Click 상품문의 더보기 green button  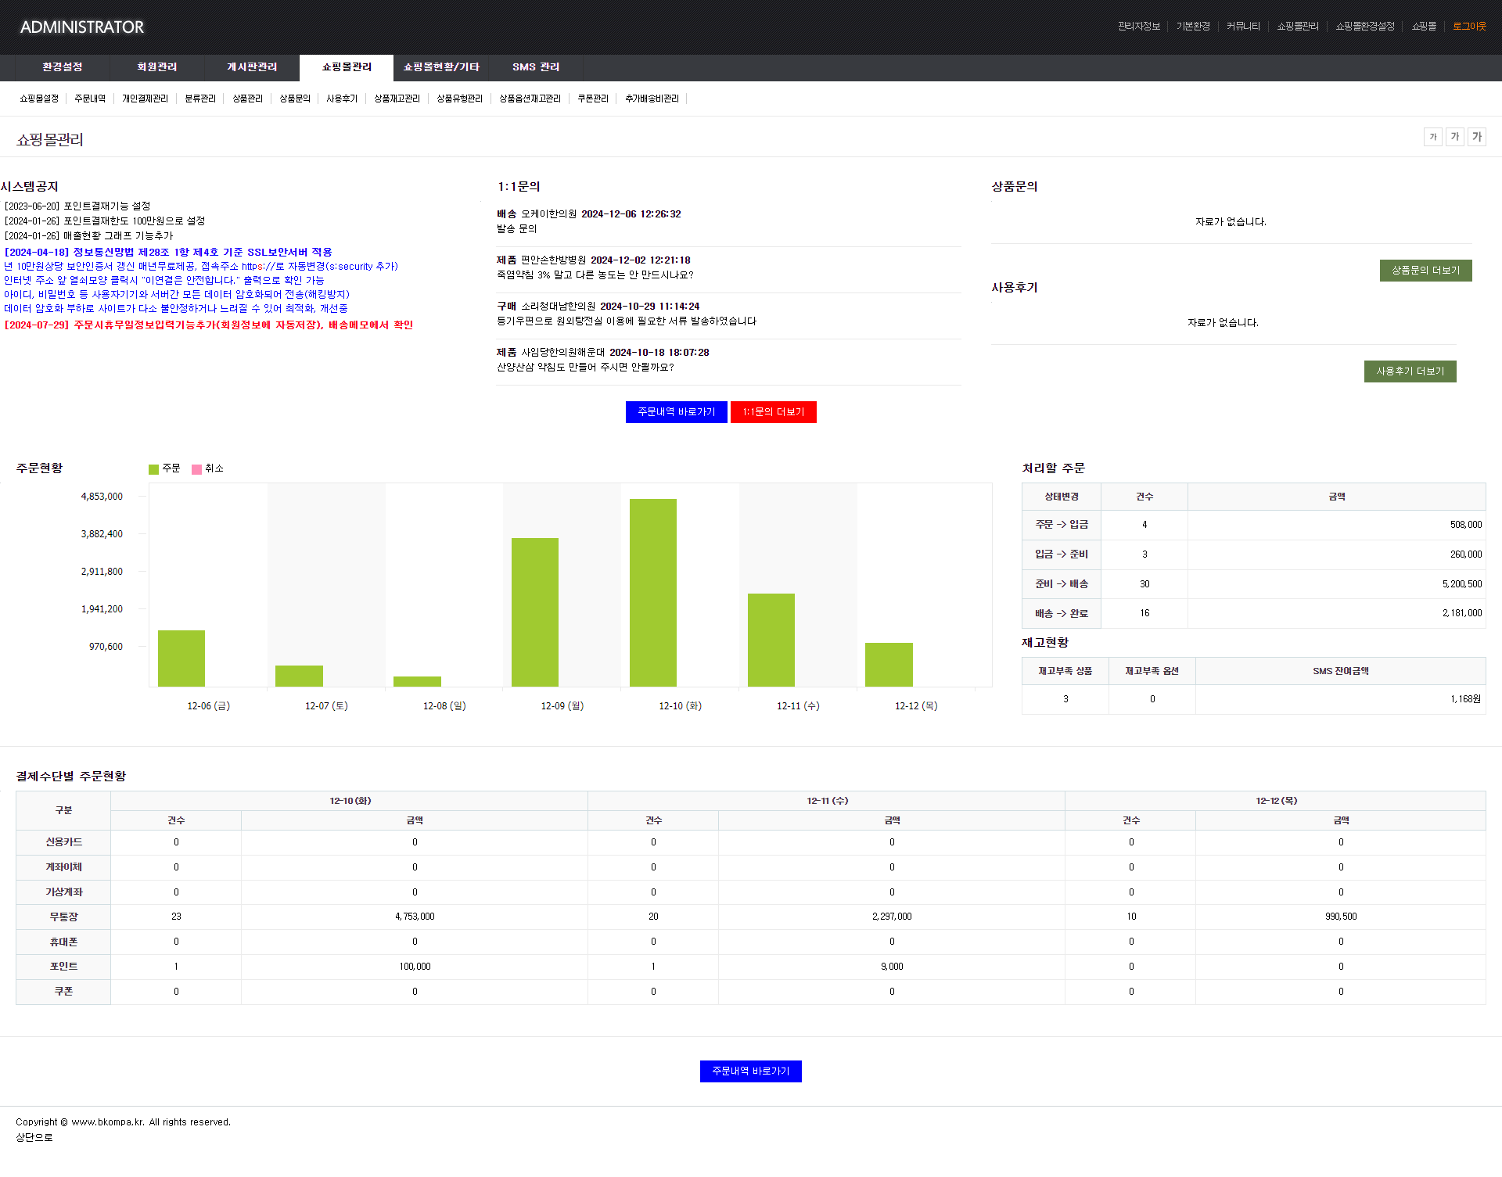(1425, 271)
